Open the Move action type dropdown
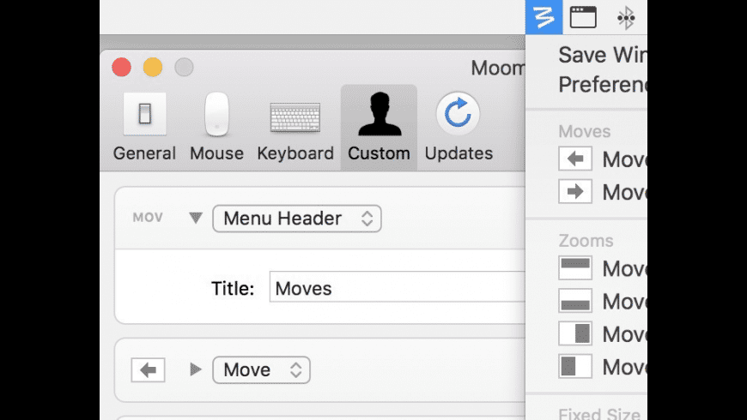 click(262, 369)
